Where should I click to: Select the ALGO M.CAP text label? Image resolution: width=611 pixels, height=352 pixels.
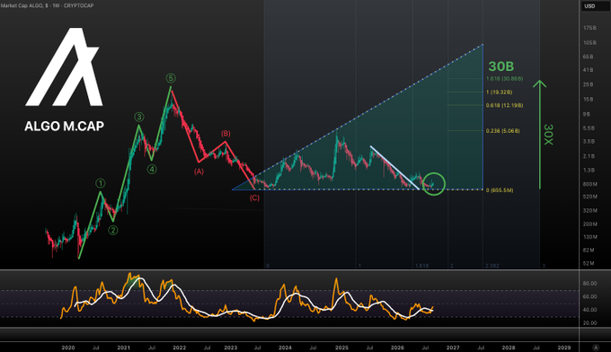tap(65, 126)
